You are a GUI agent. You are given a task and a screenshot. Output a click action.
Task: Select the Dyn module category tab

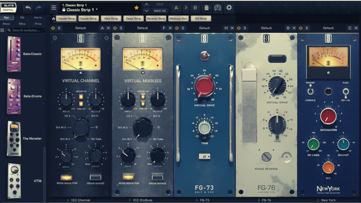point(6,18)
